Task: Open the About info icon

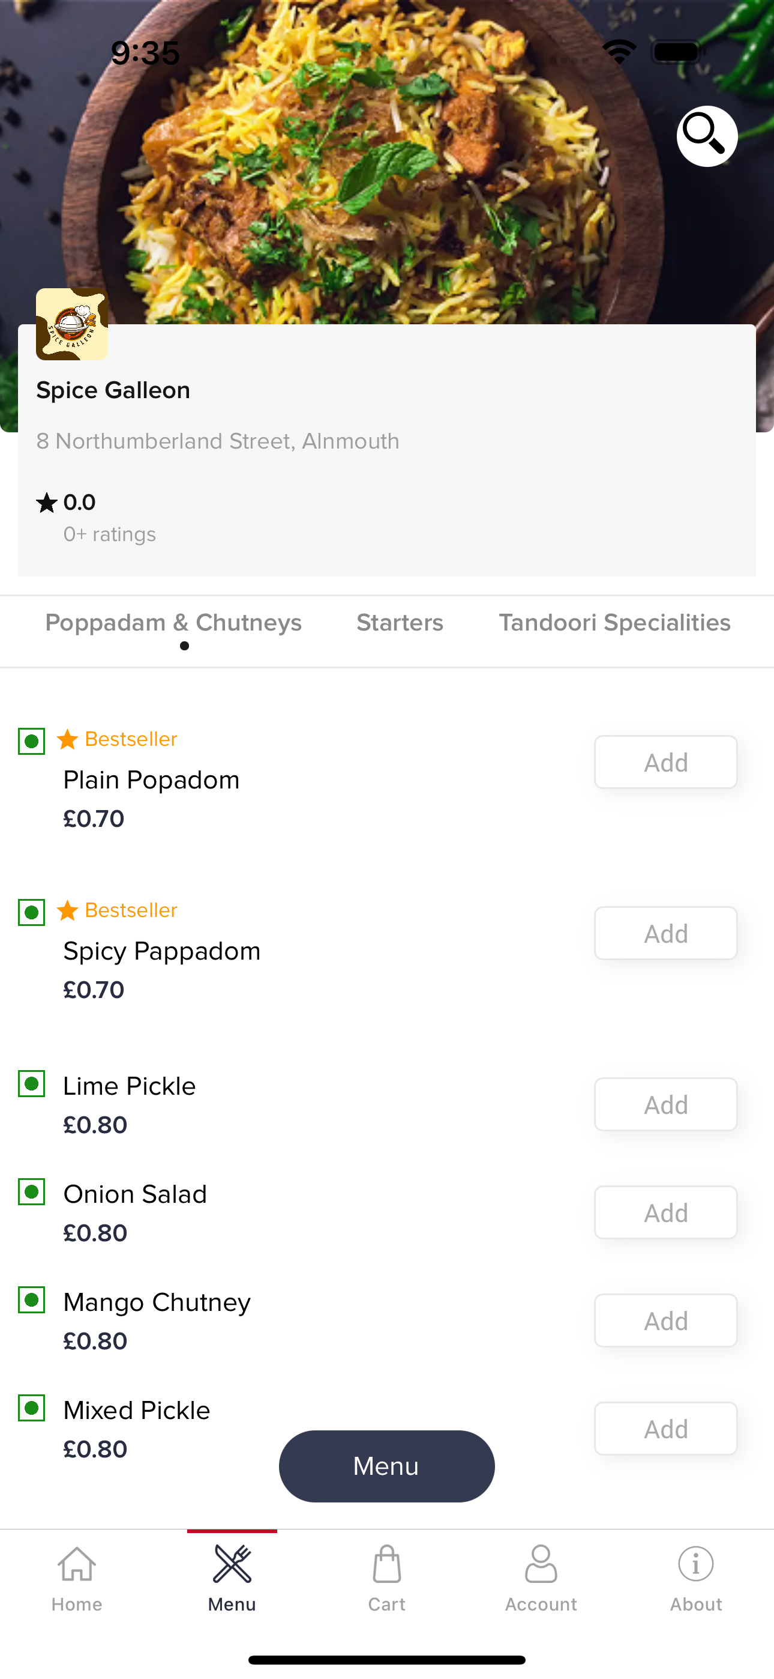Action: tap(696, 1564)
